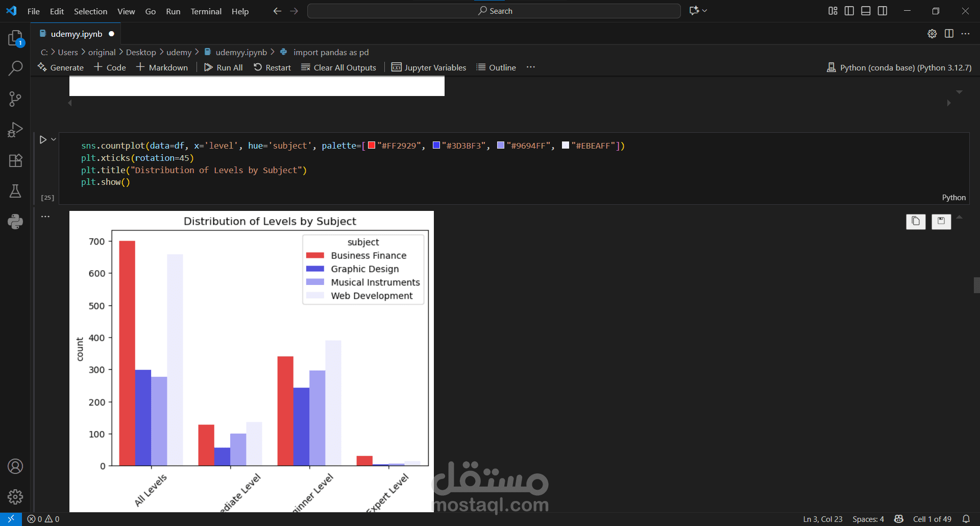The height and width of the screenshot is (526, 980).
Task: Click Ln 3, Col 23 indicator
Action: click(x=823, y=519)
